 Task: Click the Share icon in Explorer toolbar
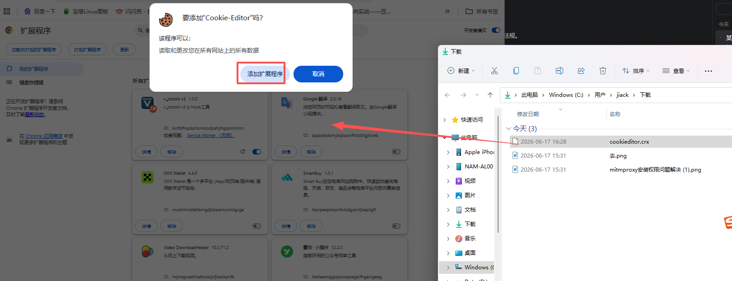coord(581,71)
